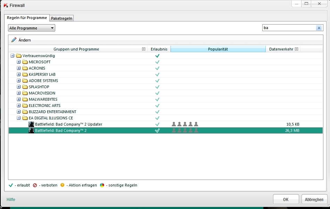Click the ADOBE SYSTEMS folder icon
The width and height of the screenshot is (330, 209).
click(x=25, y=81)
